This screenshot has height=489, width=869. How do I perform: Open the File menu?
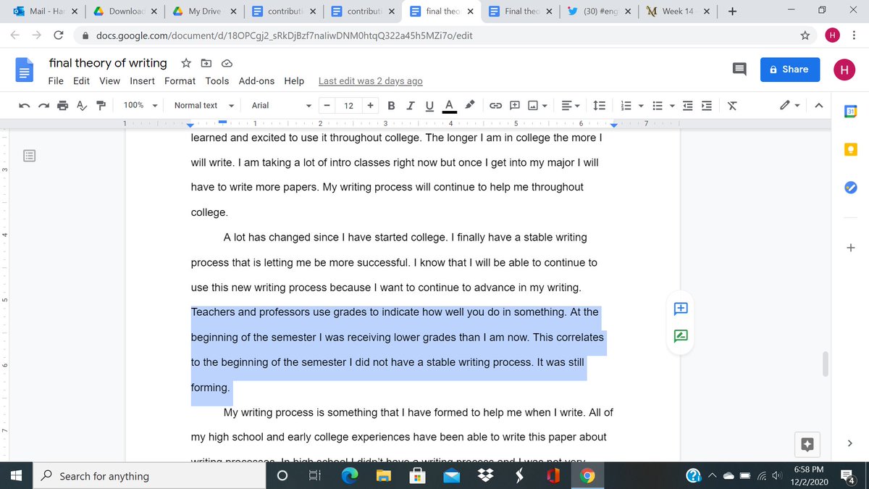click(56, 81)
